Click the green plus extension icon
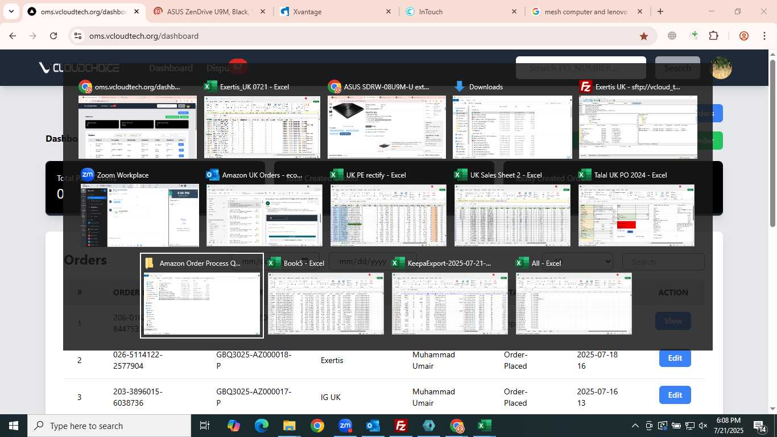Viewport: 777px width, 437px height. (693, 36)
